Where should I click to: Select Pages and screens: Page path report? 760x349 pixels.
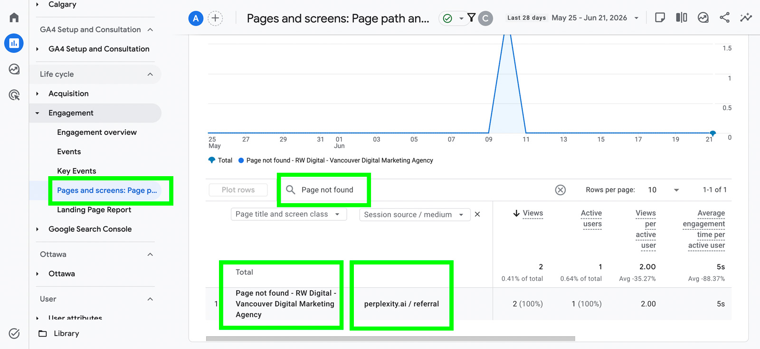point(107,190)
